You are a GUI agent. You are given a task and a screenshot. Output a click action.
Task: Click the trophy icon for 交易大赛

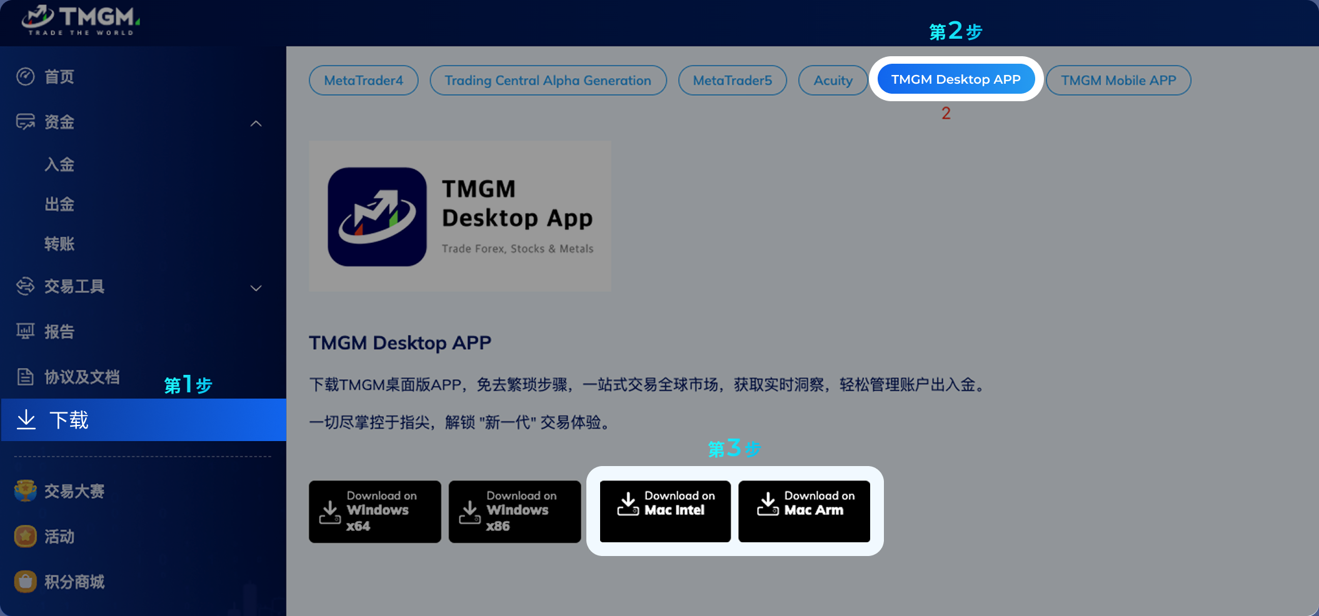[x=26, y=491]
